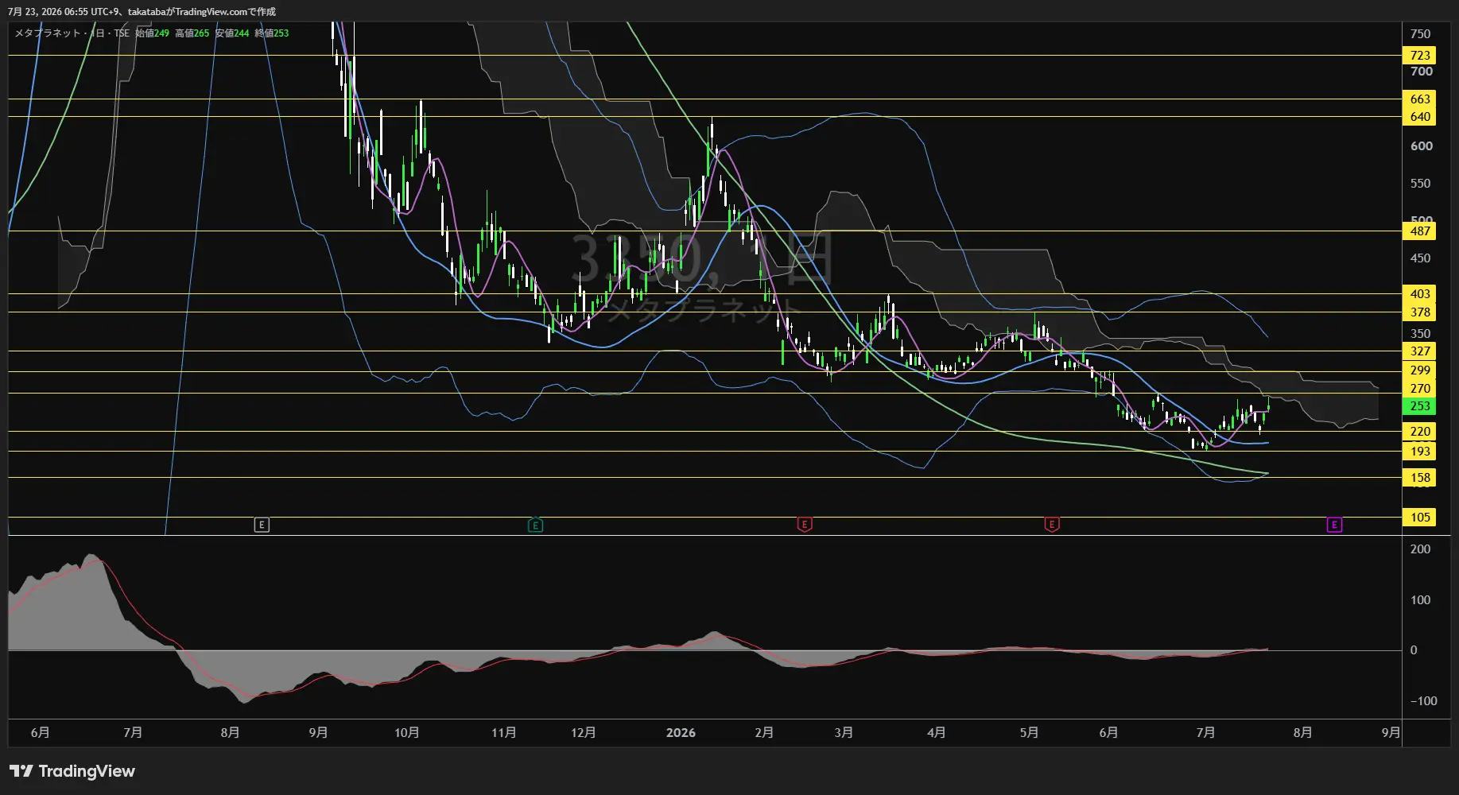Click the yellow 663 price line label
Image resolution: width=1459 pixels, height=795 pixels.
coord(1420,99)
